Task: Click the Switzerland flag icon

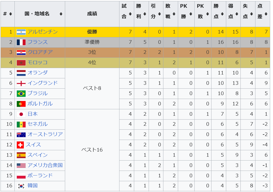Action: tap(20, 145)
